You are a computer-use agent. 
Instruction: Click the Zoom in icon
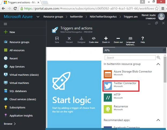(x=106, y=38)
